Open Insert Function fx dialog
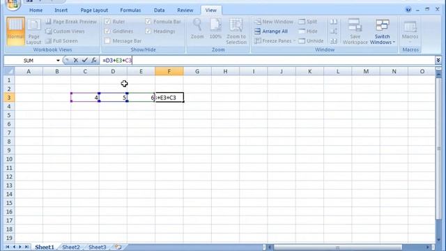This screenshot has height=251, width=446. click(x=93, y=61)
